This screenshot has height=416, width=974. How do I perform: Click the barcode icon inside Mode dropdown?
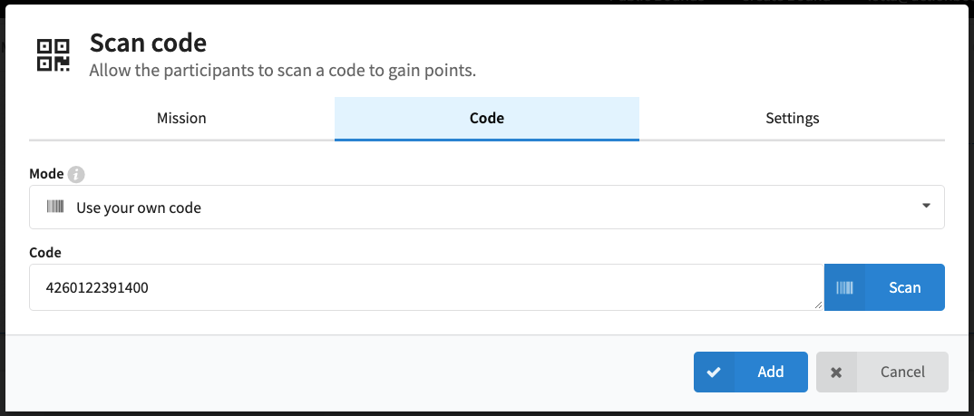click(55, 207)
